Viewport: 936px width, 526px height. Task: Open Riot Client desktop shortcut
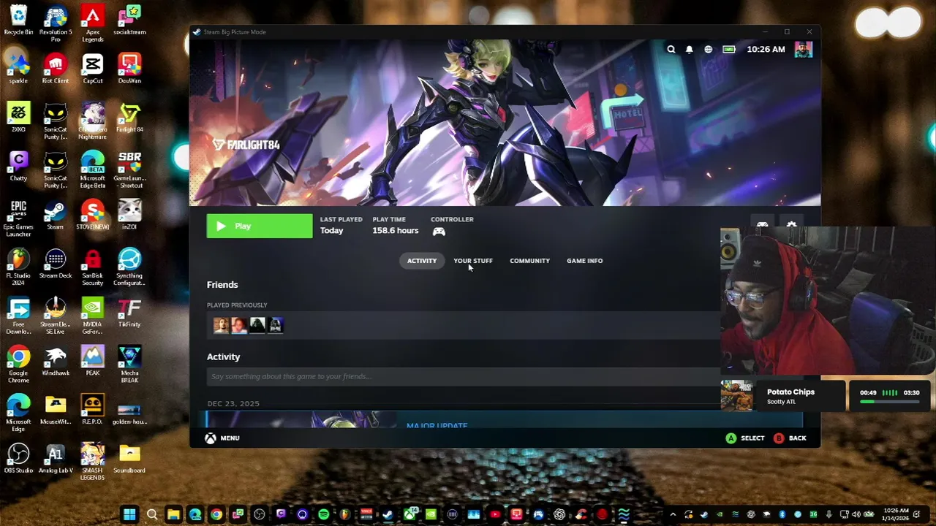[x=56, y=69]
